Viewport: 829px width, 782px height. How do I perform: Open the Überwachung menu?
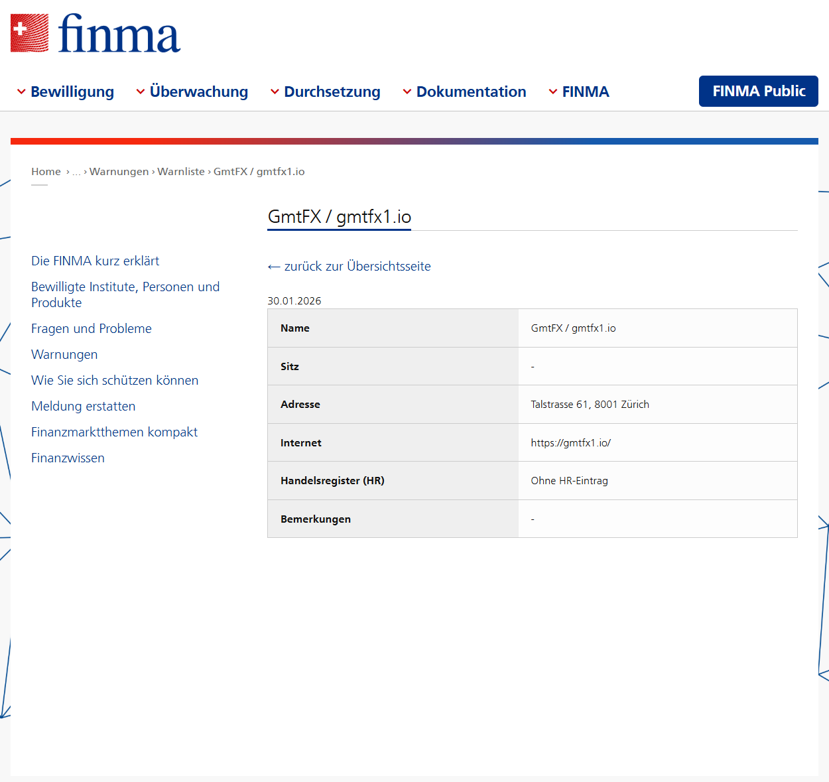[x=199, y=92]
